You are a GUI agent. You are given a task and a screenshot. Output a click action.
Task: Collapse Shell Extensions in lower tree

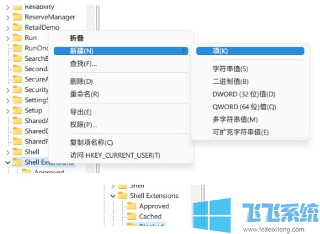[113, 196]
